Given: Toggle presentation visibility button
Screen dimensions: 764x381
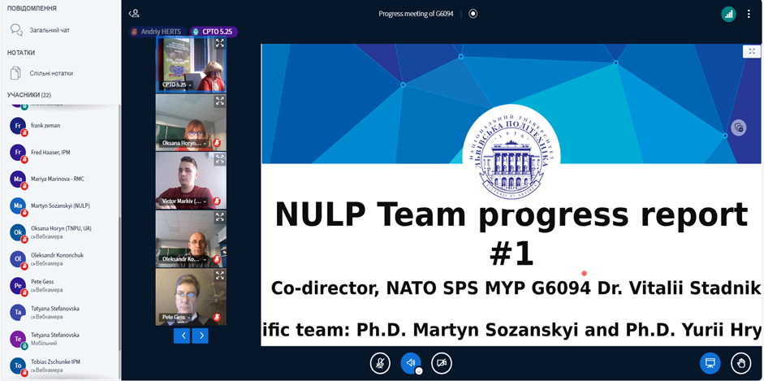Looking at the screenshot, I should tap(710, 363).
